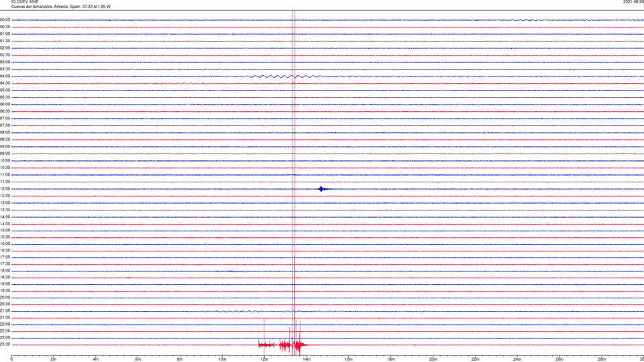
Task: Click the 6m axis tick label
Action: coord(138,359)
